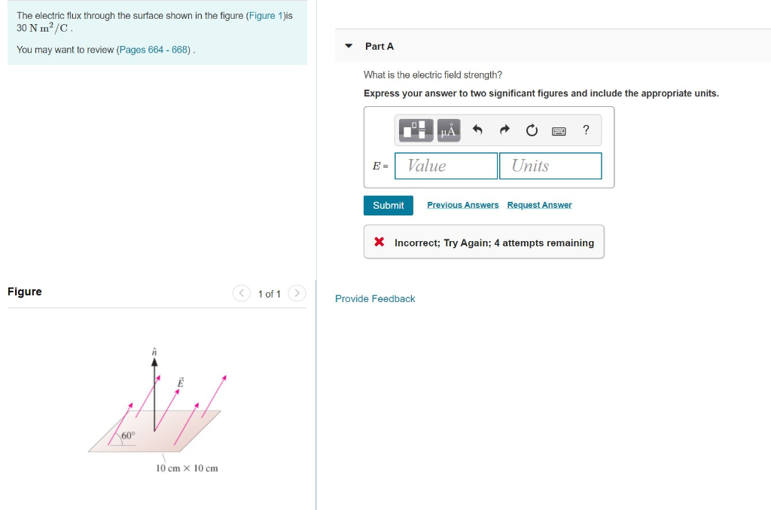Click 'What is the electric field strength?' text

[x=433, y=75]
